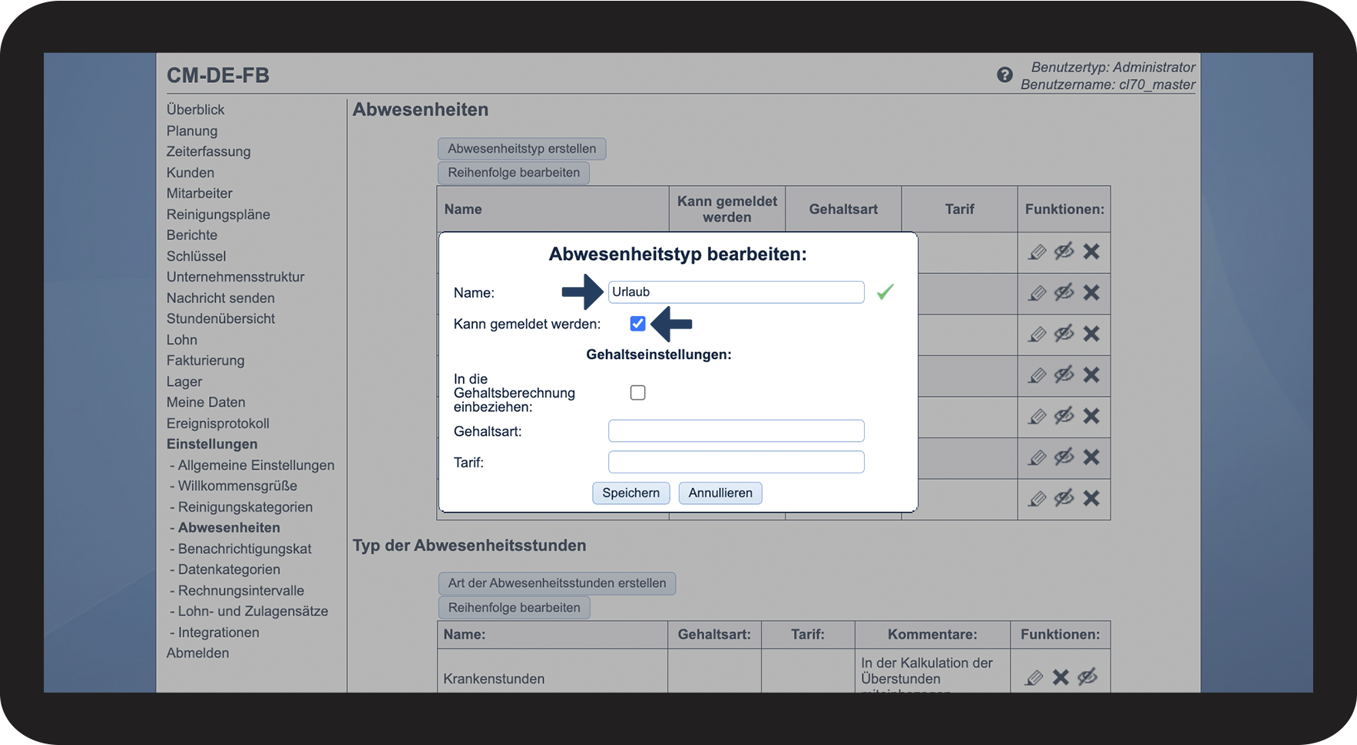Hide Krankenstunden using the crossed-eye icon
The image size is (1357, 745).
(x=1087, y=677)
